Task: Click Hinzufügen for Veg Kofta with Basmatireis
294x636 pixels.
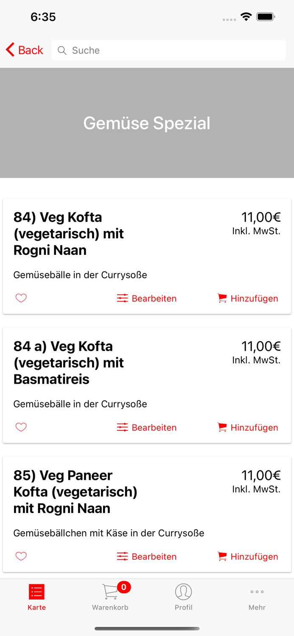Action: click(254, 427)
